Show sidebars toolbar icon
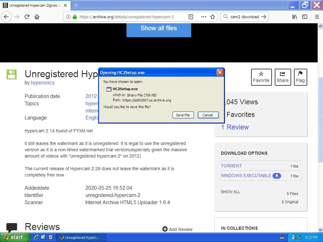 305,17
